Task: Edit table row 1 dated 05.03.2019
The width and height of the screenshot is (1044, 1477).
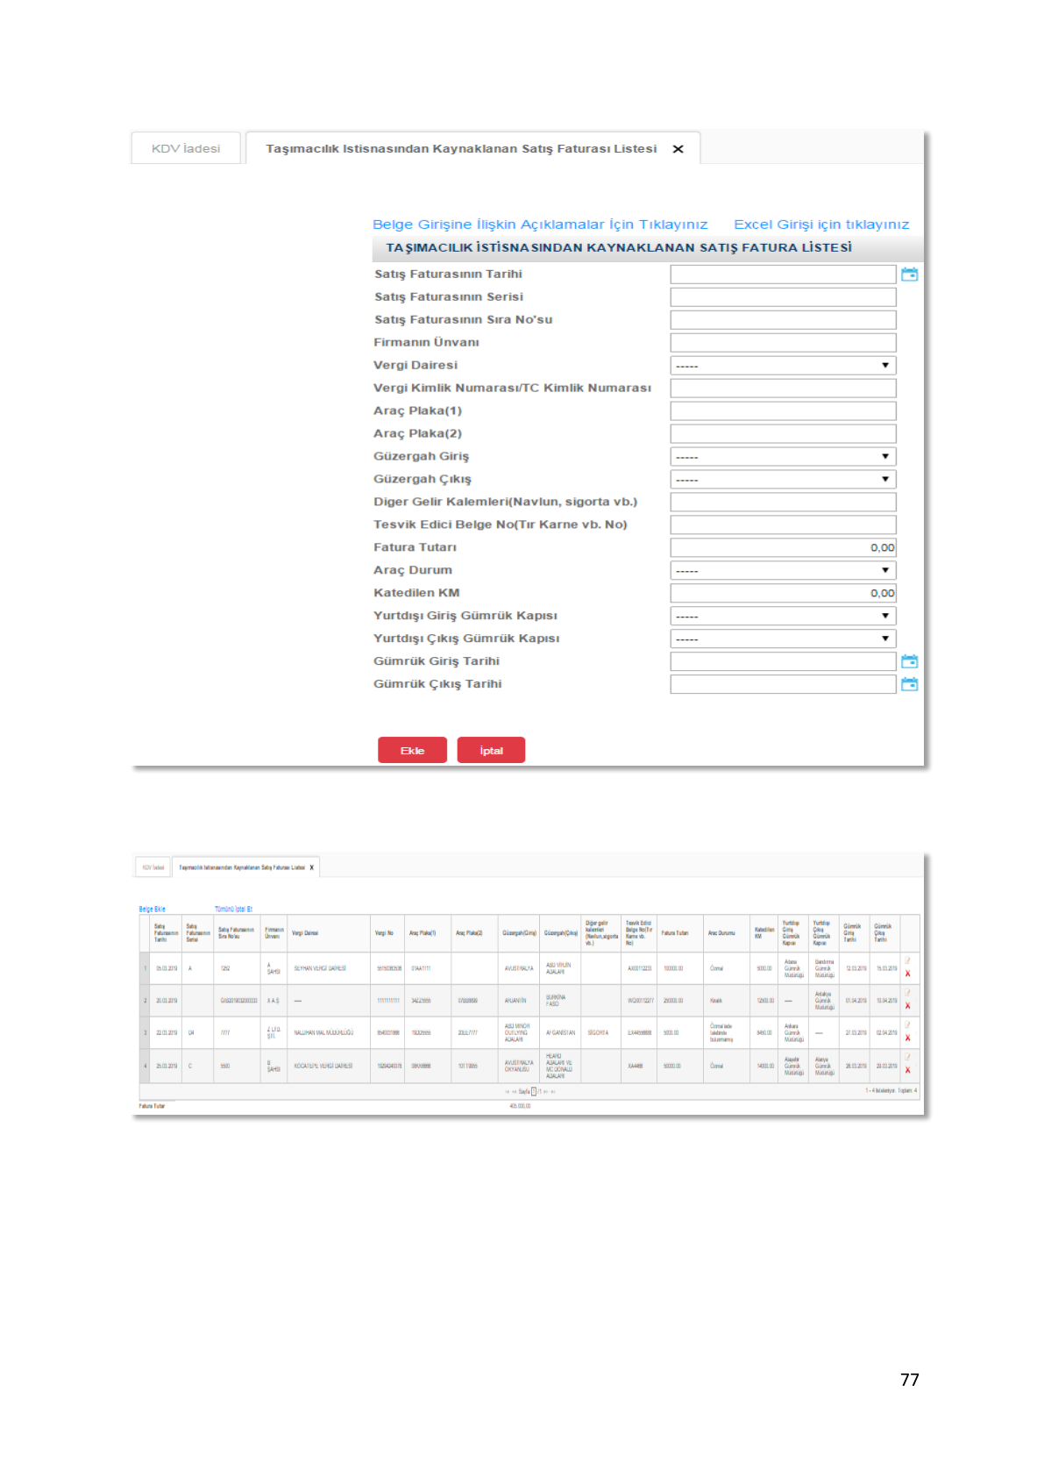Action: pos(907,961)
